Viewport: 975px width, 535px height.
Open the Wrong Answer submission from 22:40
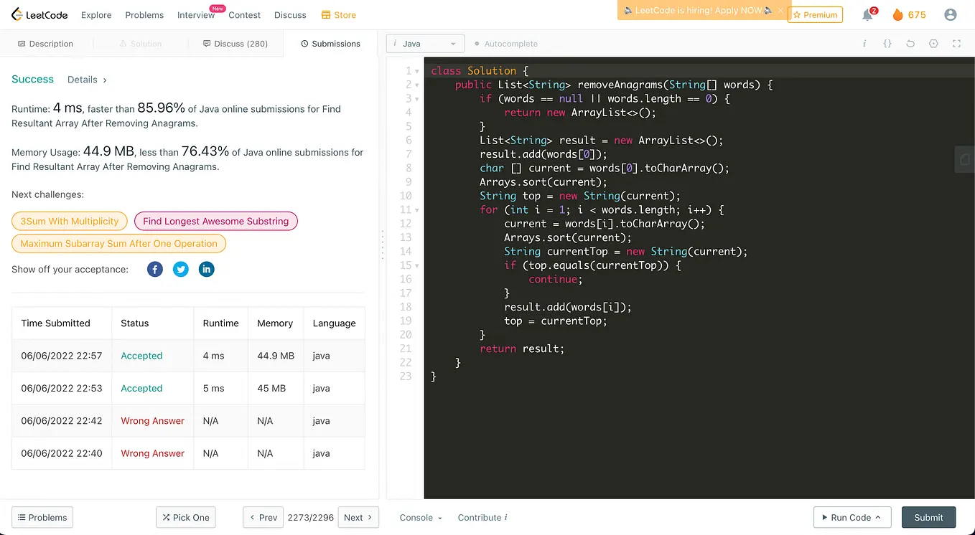[152, 453]
